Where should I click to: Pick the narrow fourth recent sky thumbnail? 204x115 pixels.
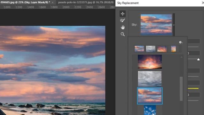173,49
